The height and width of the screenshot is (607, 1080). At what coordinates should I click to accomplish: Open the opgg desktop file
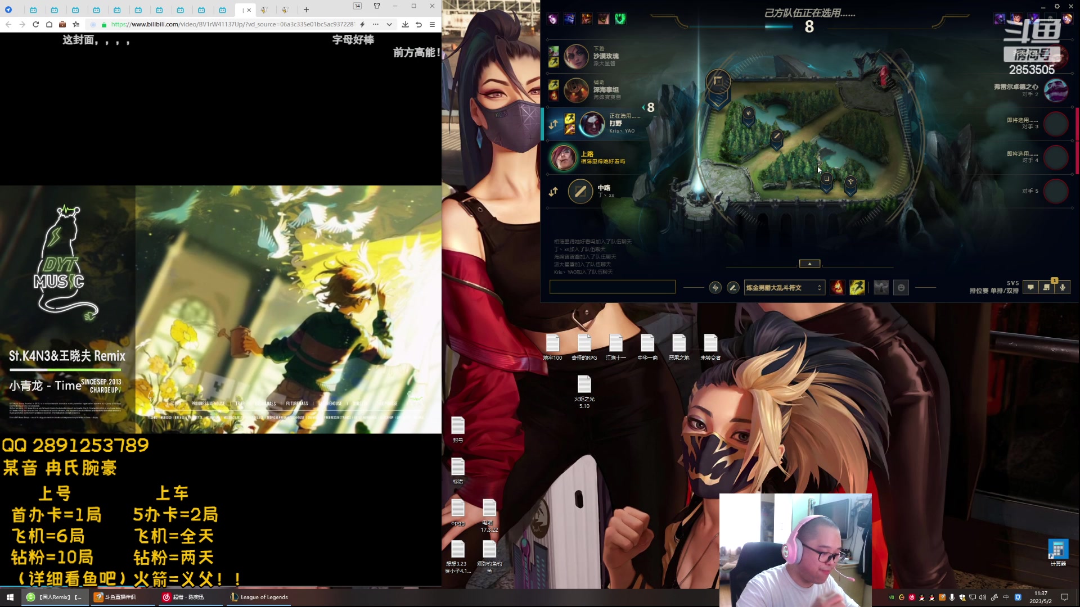458,512
